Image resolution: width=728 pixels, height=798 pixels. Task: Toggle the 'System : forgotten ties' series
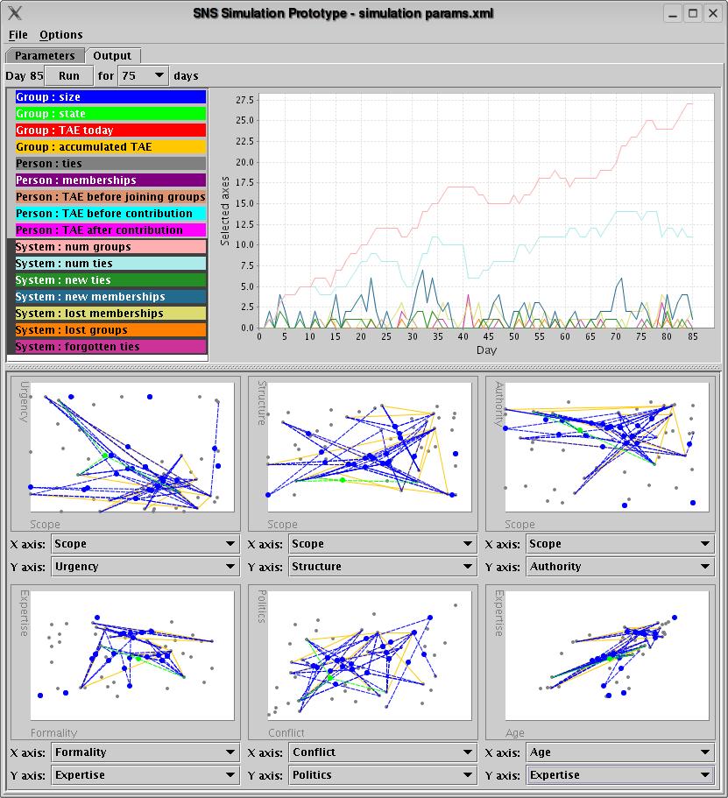click(x=110, y=347)
